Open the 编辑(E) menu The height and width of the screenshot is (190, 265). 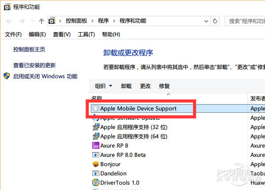click(37, 34)
